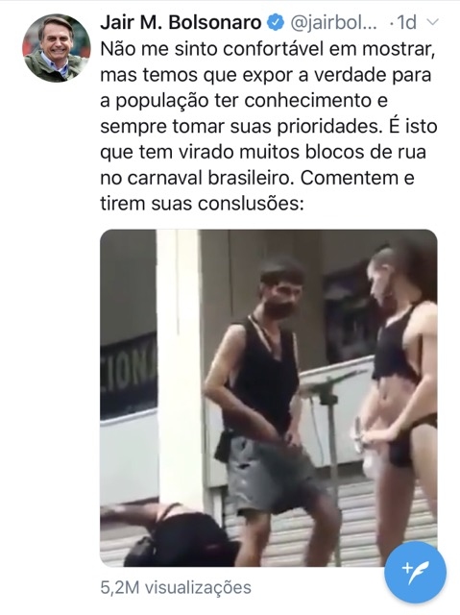Expand the tweet's caret menu near 1d
460x615 pixels.
pos(432,23)
